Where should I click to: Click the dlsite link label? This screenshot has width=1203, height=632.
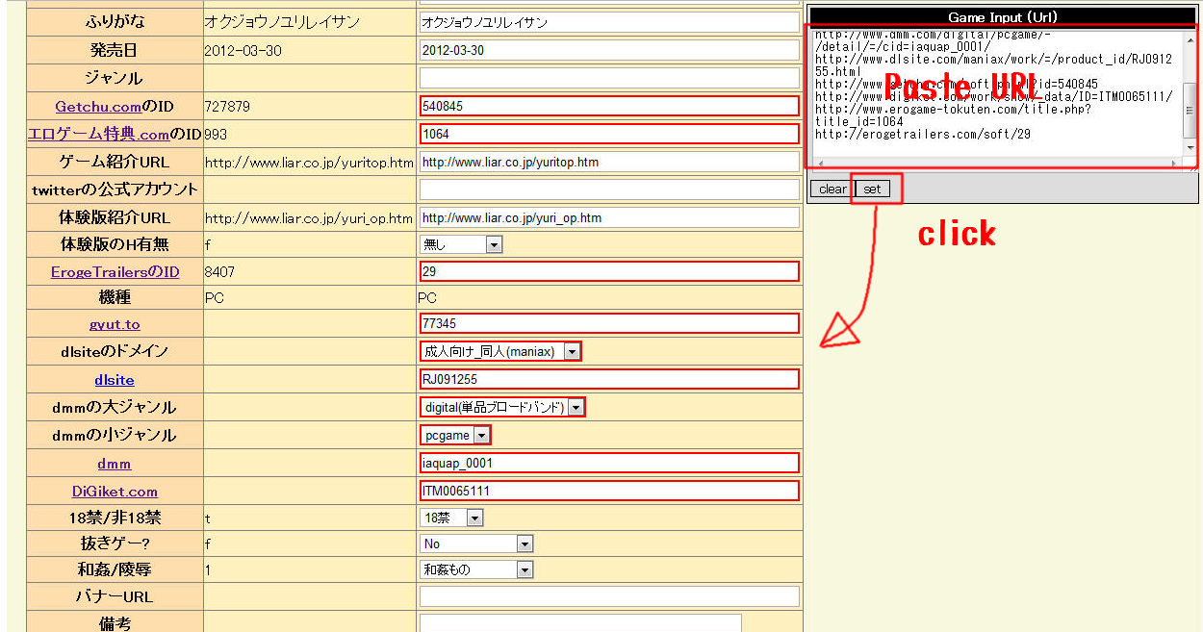[x=115, y=380]
